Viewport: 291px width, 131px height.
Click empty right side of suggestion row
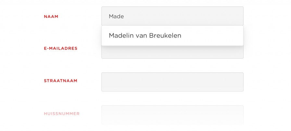pyautogui.click(x=221, y=36)
